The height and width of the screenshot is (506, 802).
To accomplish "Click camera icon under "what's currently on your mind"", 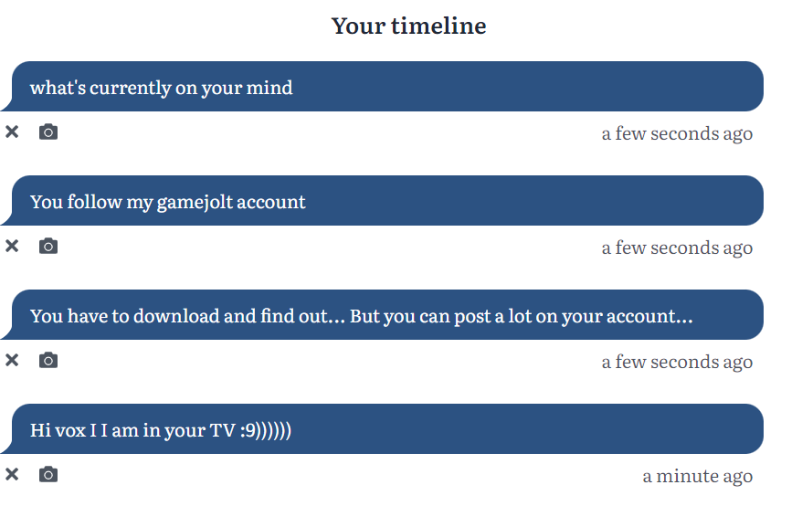I will point(48,132).
